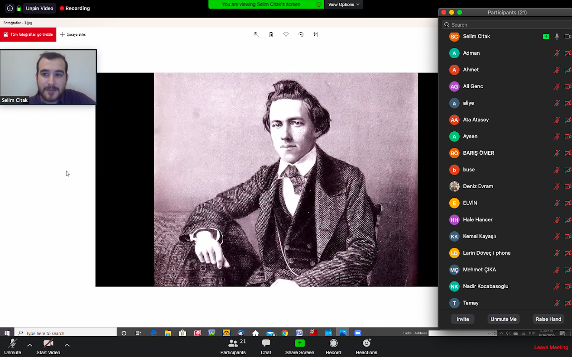
Task: Click the heart favorite icon
Action: 286,34
